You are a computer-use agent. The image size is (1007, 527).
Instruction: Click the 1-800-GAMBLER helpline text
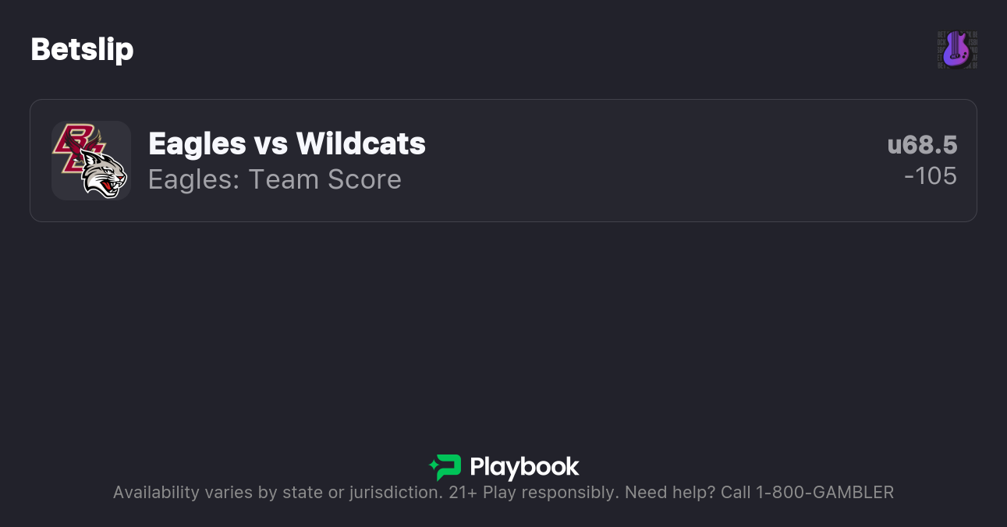pyautogui.click(x=824, y=492)
